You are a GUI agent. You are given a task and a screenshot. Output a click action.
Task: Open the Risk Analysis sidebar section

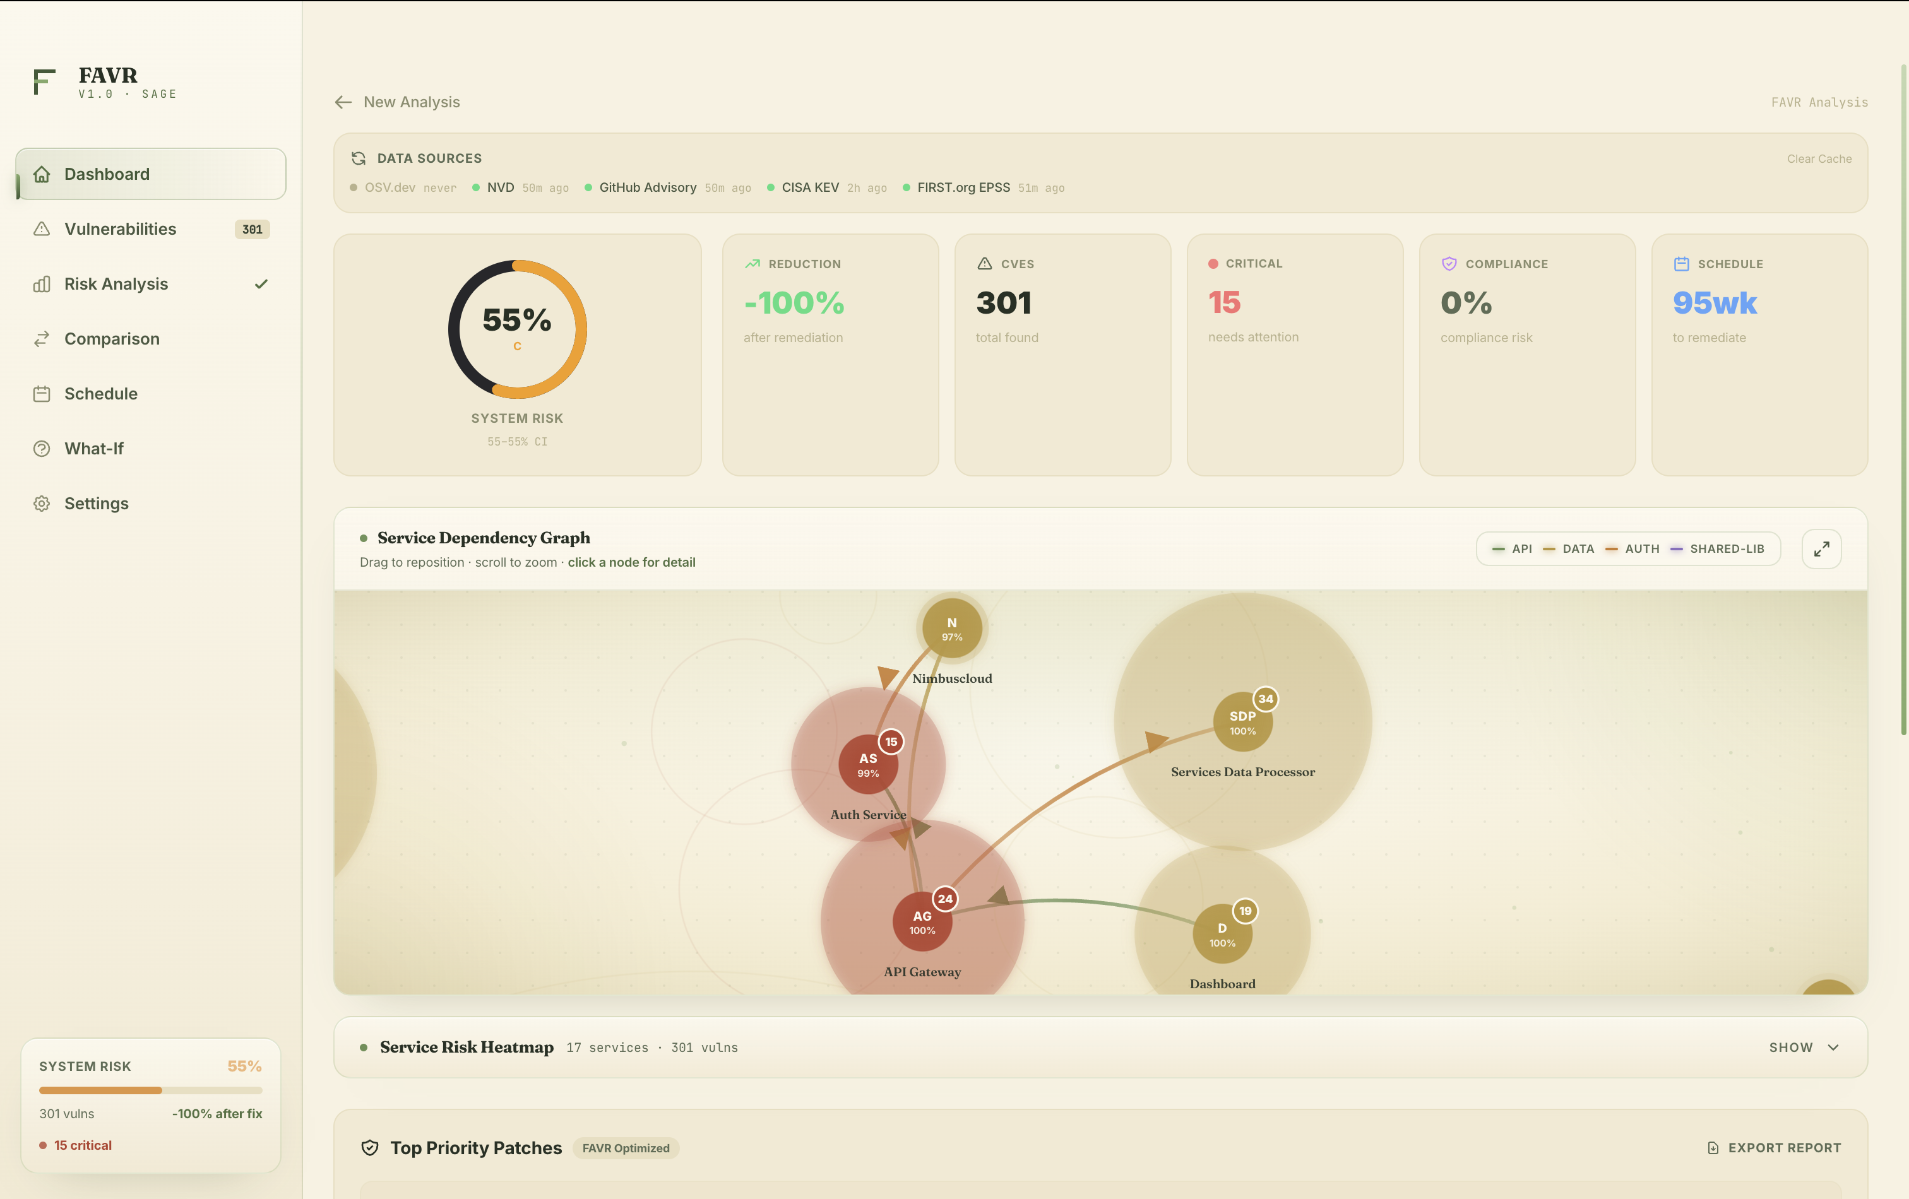(116, 284)
